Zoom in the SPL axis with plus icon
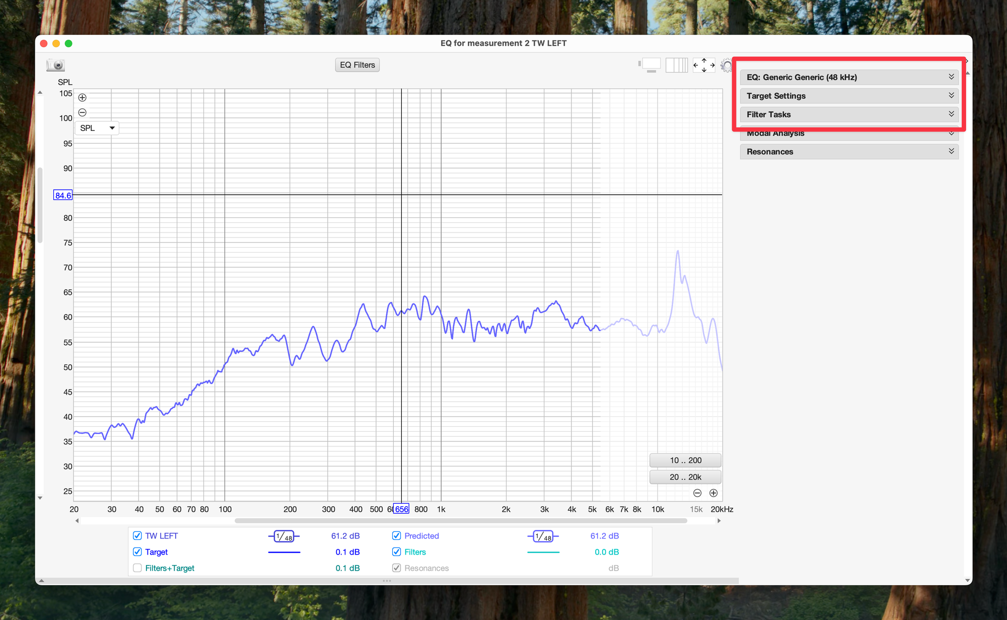The image size is (1007, 620). coord(83,98)
